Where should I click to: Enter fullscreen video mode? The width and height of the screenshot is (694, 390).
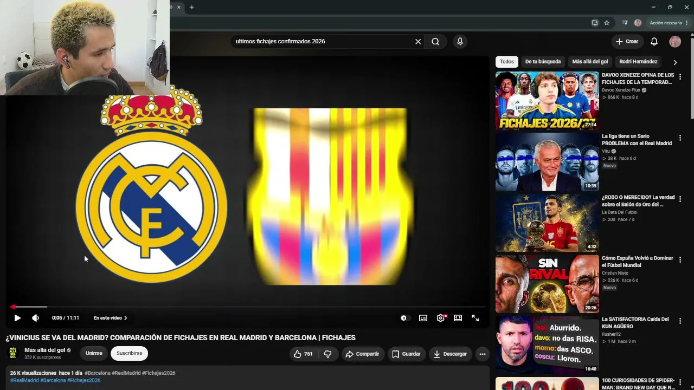(x=475, y=318)
